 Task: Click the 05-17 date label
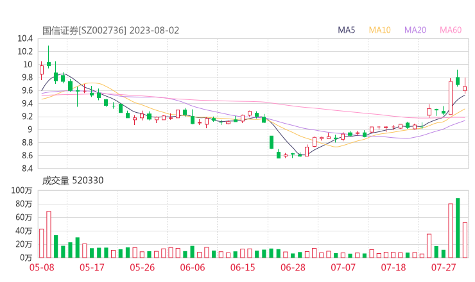(x=92, y=267)
